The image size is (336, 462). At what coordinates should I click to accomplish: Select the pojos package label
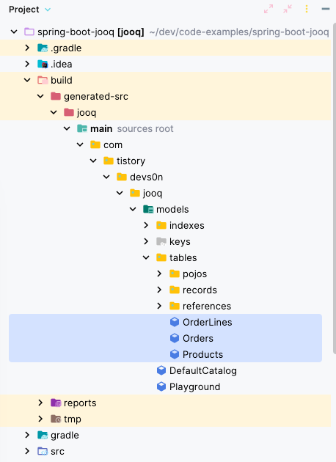[x=194, y=274]
